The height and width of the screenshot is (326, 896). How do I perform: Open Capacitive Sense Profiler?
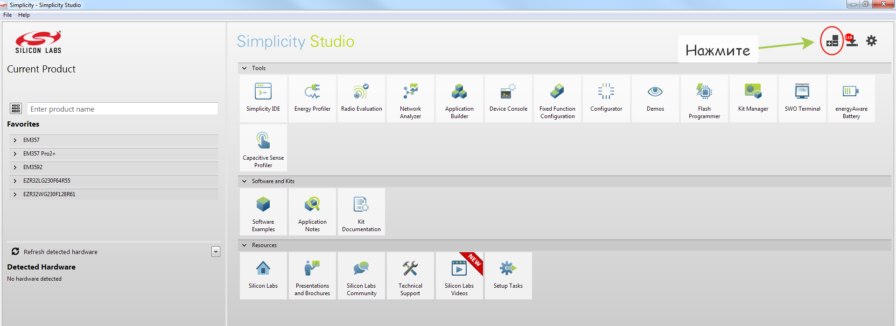pyautogui.click(x=263, y=148)
